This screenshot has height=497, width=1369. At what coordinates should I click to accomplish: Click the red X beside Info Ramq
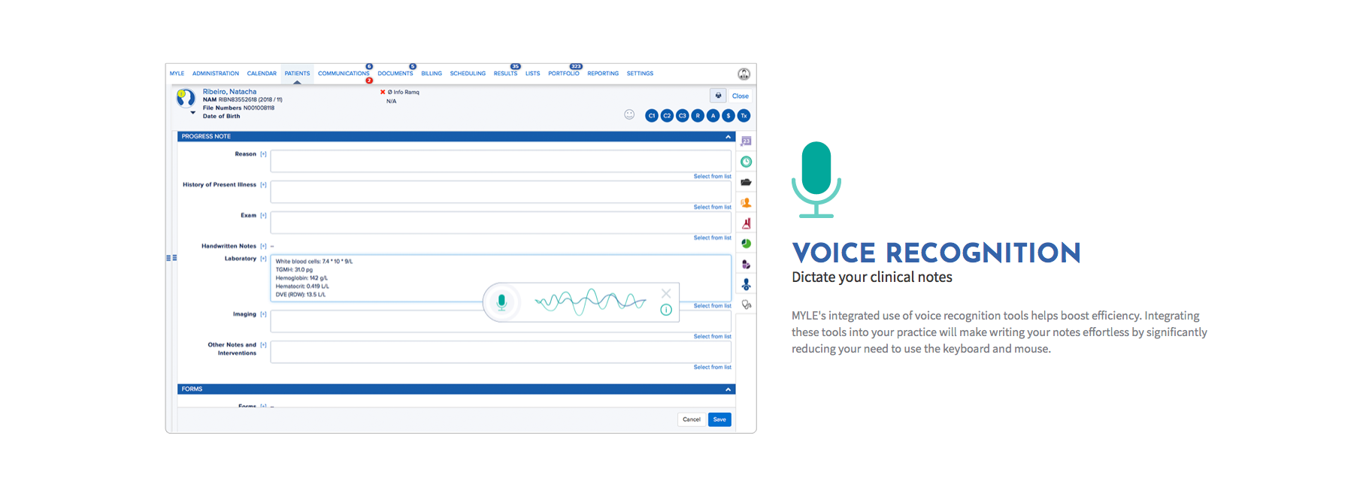[383, 92]
